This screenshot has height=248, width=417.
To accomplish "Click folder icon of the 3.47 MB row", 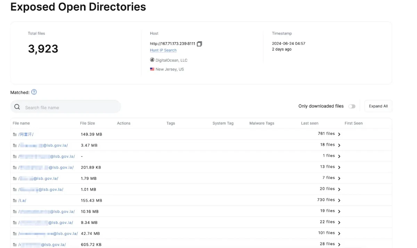I will click(15, 145).
